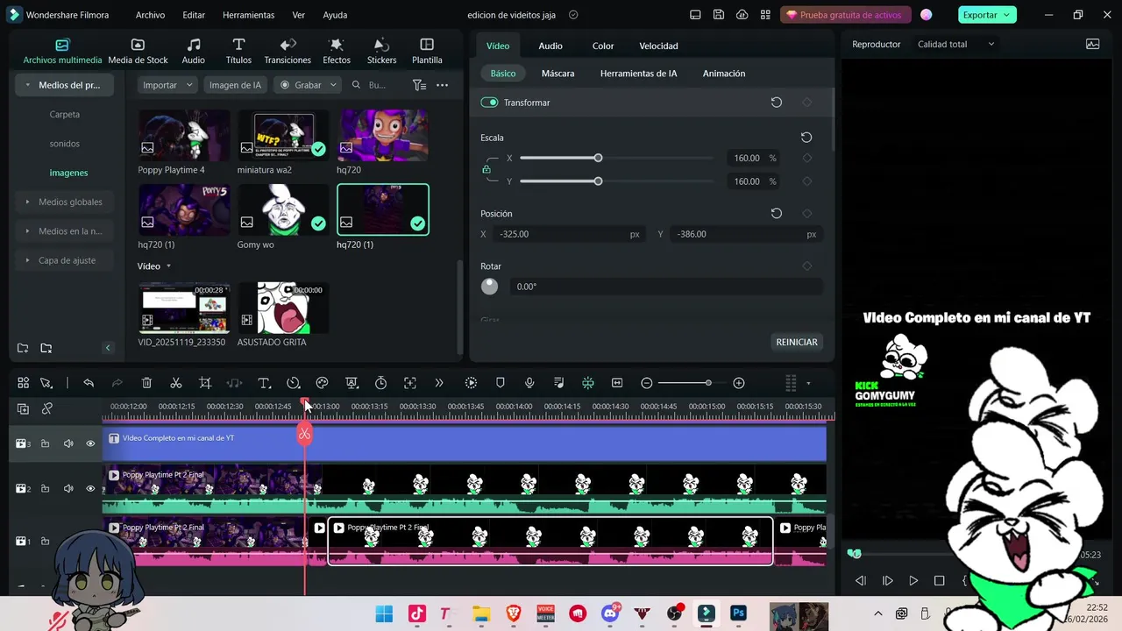The width and height of the screenshot is (1122, 631).
Task: Click the cloud upload icon in title bar
Action: pos(742,15)
